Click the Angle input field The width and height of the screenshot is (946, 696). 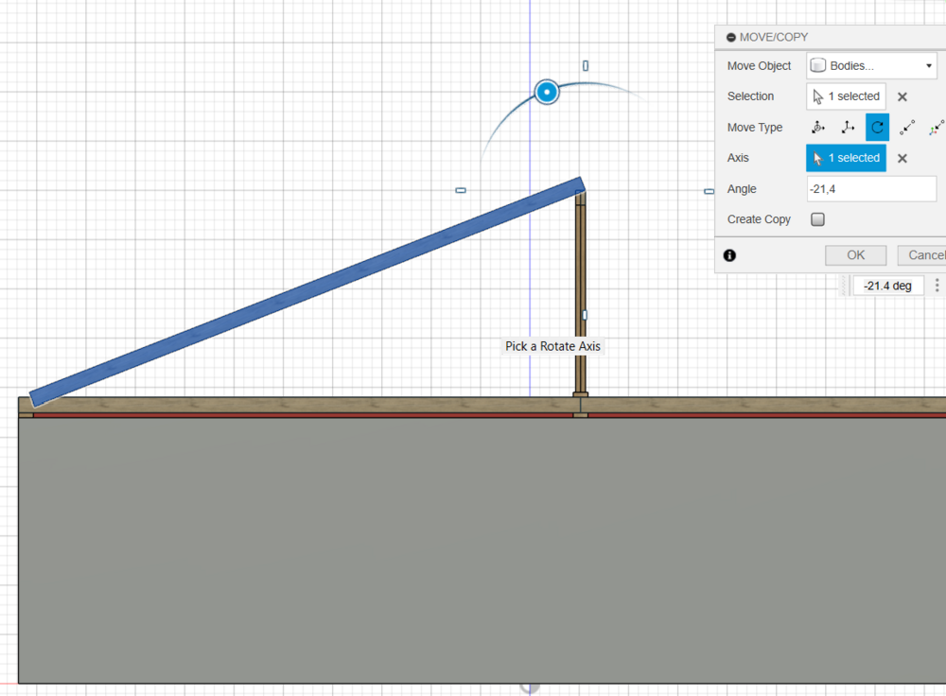870,189
